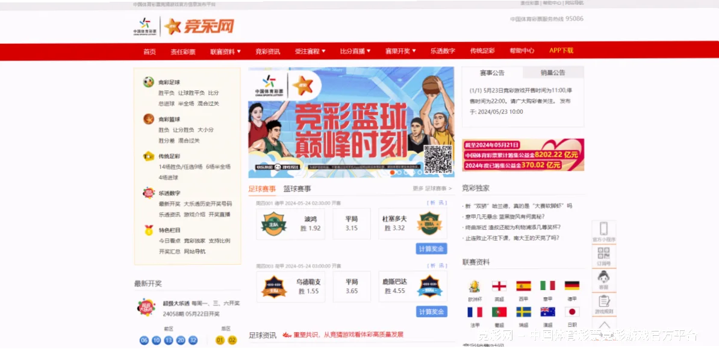
Task: Click the 乌德勒支 team badge
Action: click(274, 286)
